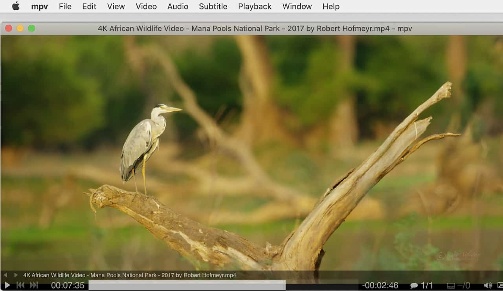The width and height of the screenshot is (503, 291).
Task: Open the Apple menu
Action: [x=16, y=6]
